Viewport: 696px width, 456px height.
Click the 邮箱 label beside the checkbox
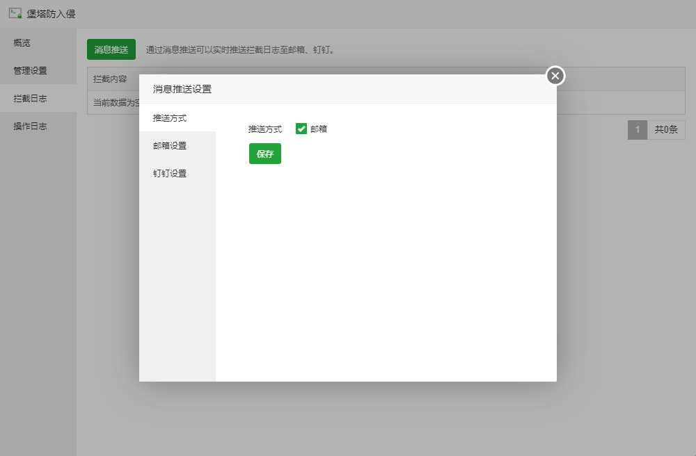coord(319,129)
